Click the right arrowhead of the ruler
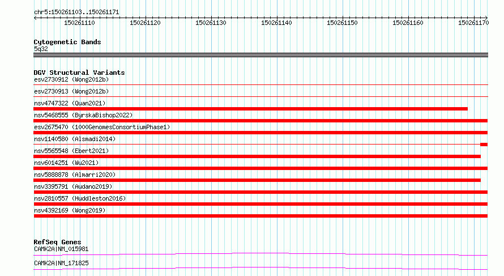504x276 pixels. (x=486, y=18)
